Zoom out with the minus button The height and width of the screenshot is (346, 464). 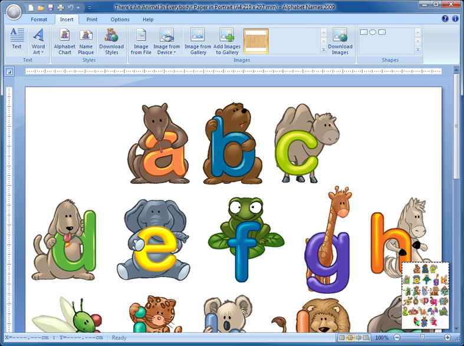coord(397,337)
